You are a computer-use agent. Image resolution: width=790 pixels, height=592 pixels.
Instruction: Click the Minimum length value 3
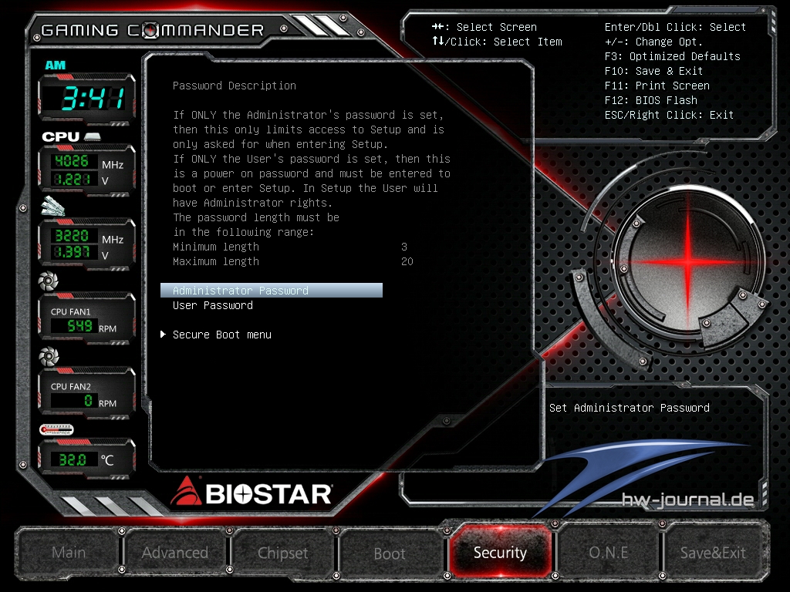pyautogui.click(x=404, y=247)
